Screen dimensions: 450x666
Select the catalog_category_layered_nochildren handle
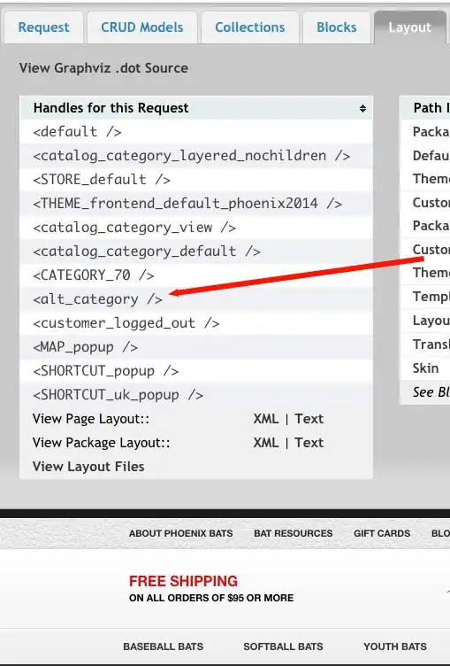196,156
